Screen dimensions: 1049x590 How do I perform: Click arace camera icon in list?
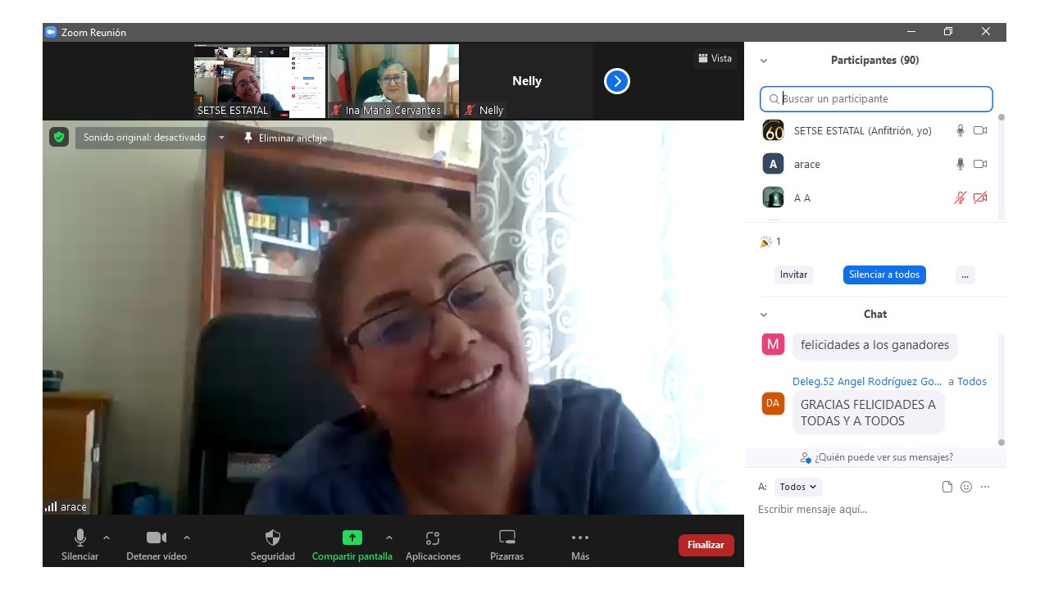[980, 164]
